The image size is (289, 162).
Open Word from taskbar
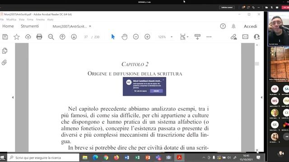127,157
